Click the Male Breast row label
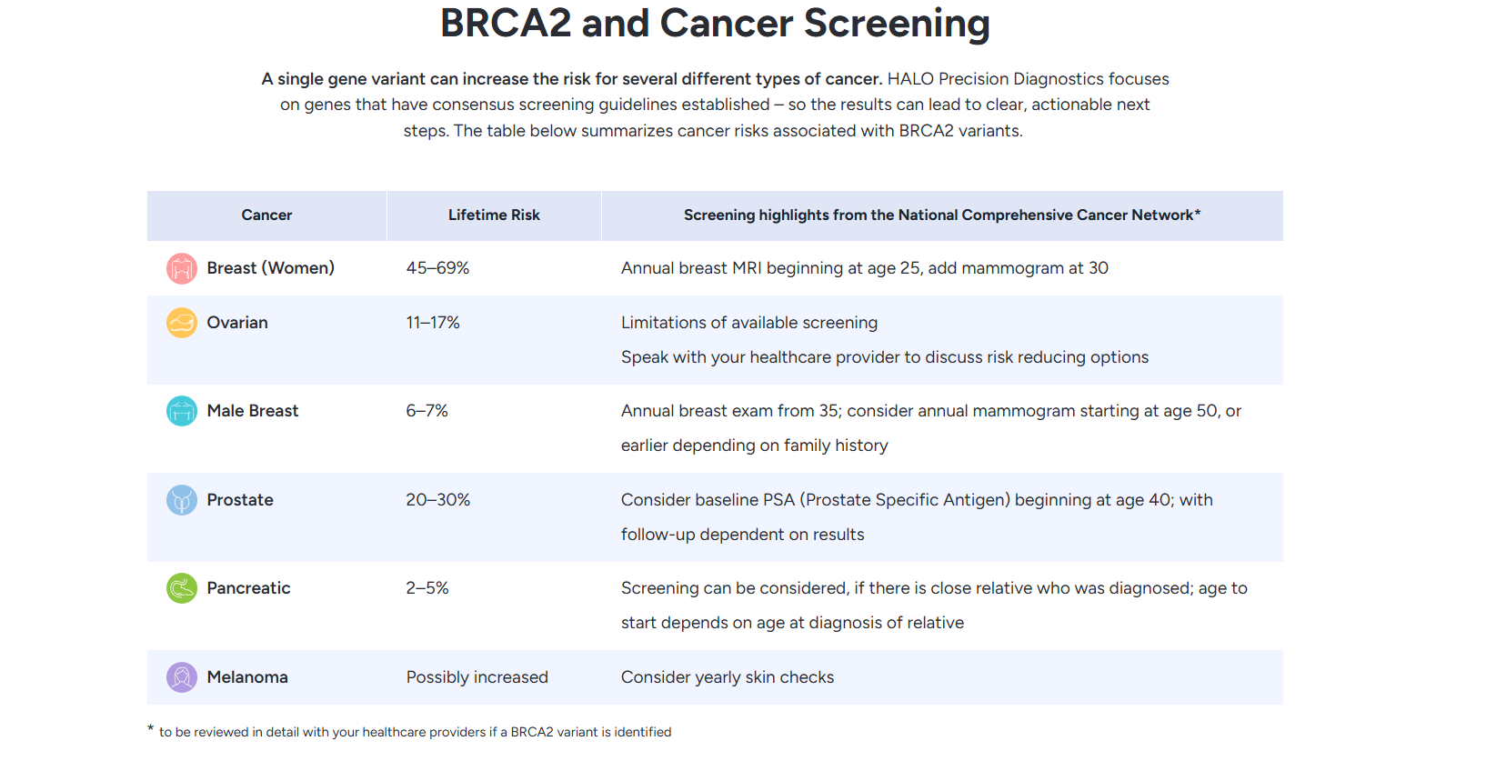Image resolution: width=1486 pixels, height=761 pixels. coord(253,411)
